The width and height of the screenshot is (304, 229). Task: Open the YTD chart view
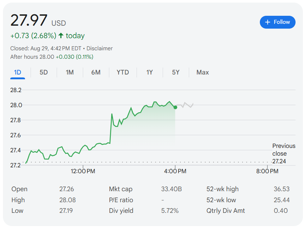coord(123,72)
